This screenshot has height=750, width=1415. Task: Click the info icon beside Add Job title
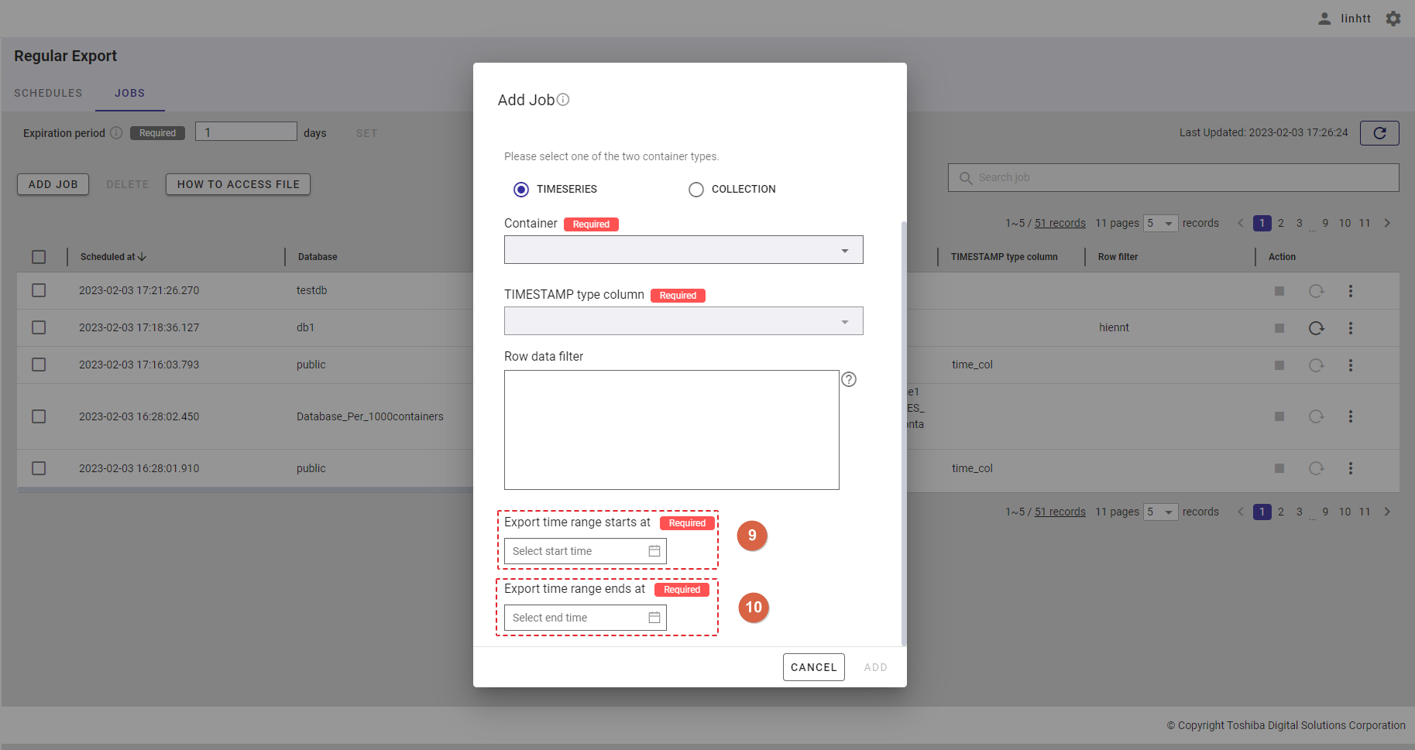(563, 100)
